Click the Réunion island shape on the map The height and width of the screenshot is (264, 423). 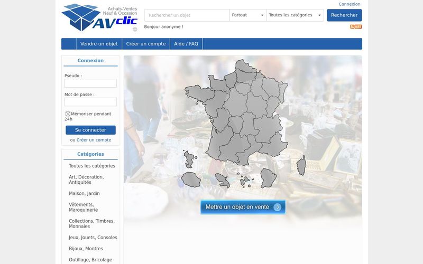click(x=191, y=180)
